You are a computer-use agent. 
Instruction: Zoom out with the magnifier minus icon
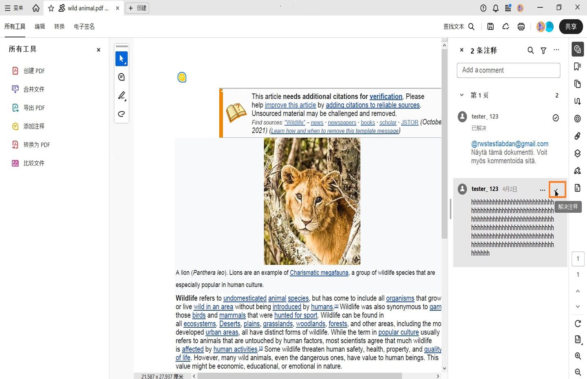click(x=578, y=372)
